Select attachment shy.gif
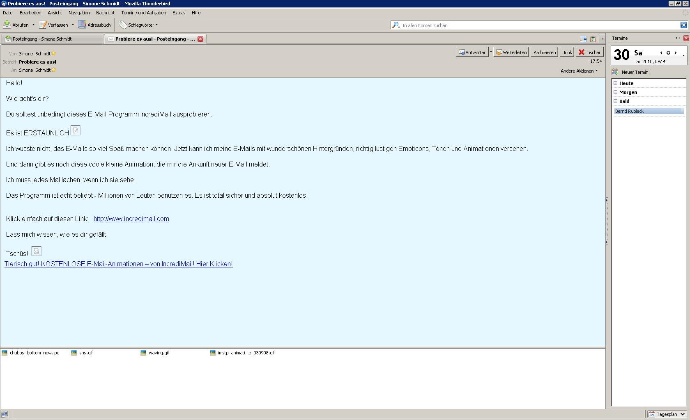The image size is (690, 420). click(82, 353)
